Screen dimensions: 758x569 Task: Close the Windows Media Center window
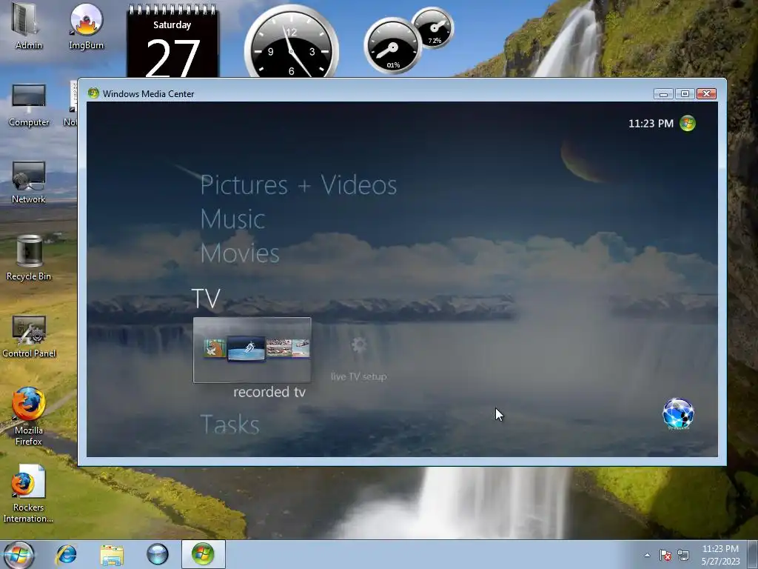[x=706, y=94]
